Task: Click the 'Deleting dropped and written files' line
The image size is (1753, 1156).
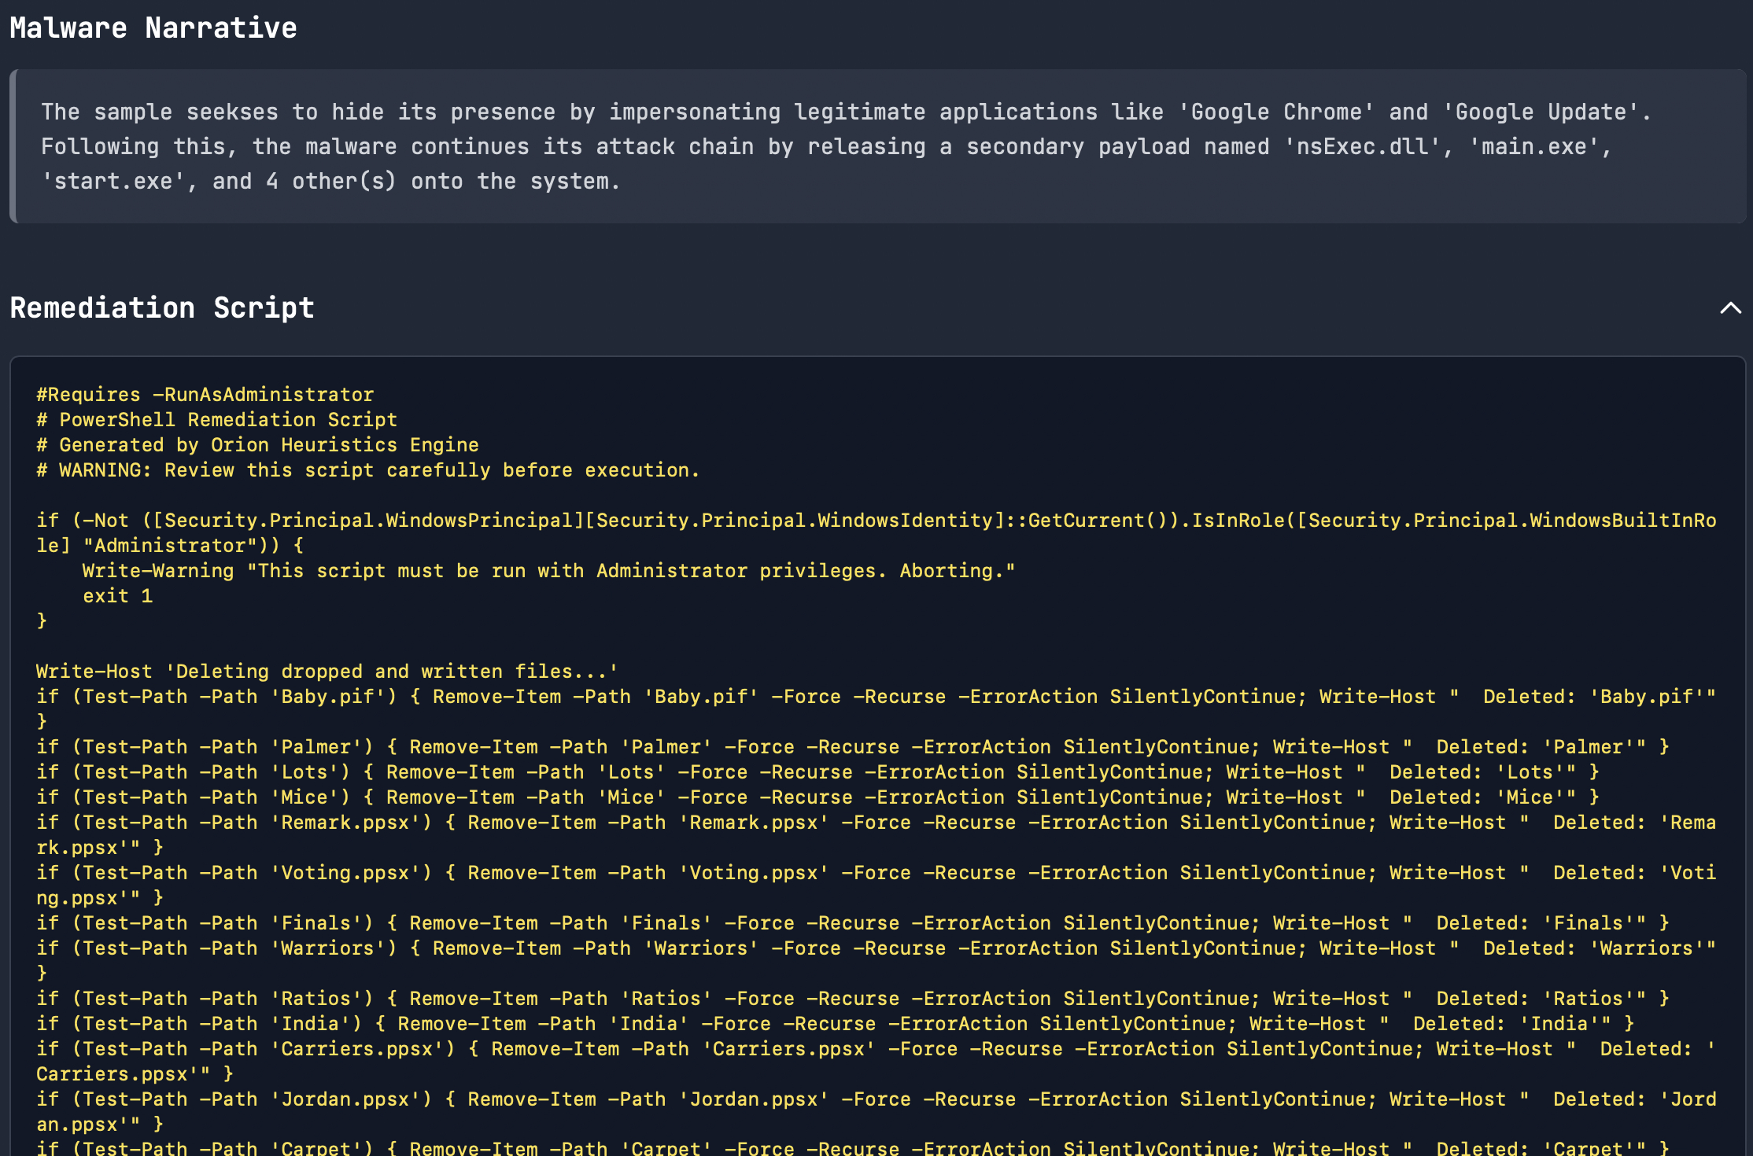Action: (327, 672)
